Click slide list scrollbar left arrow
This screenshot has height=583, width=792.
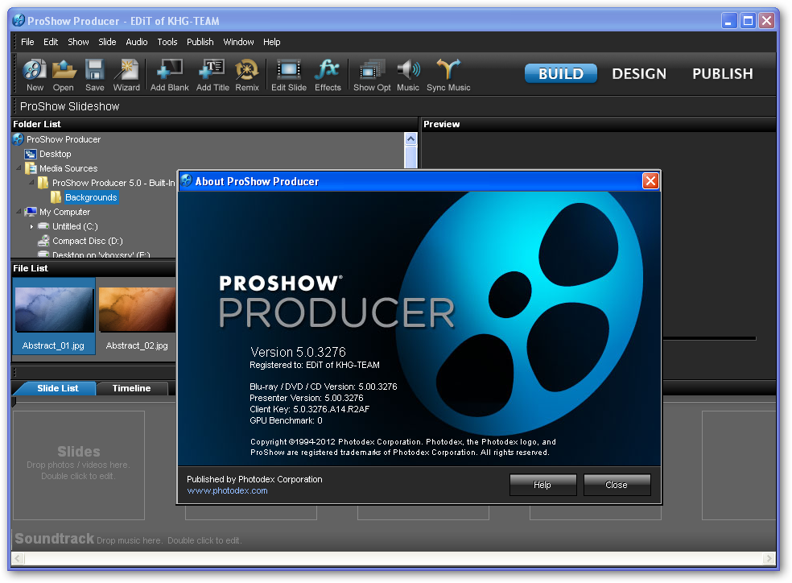(x=18, y=558)
